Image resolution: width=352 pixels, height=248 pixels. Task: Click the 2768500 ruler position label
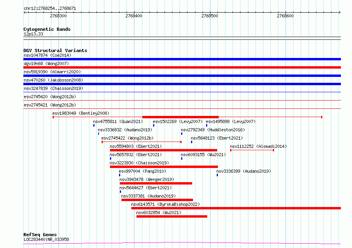tap(210, 16)
